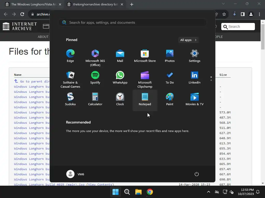This screenshot has width=265, height=198.
Task: Click the Chrome page vertical scrollbar
Action: tap(263, 37)
